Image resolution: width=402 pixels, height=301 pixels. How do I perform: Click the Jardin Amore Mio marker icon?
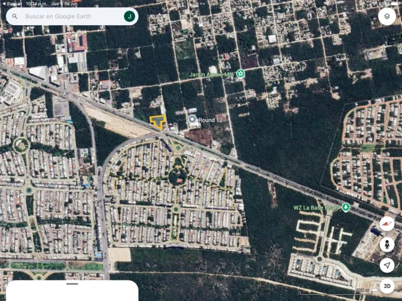[241, 74]
